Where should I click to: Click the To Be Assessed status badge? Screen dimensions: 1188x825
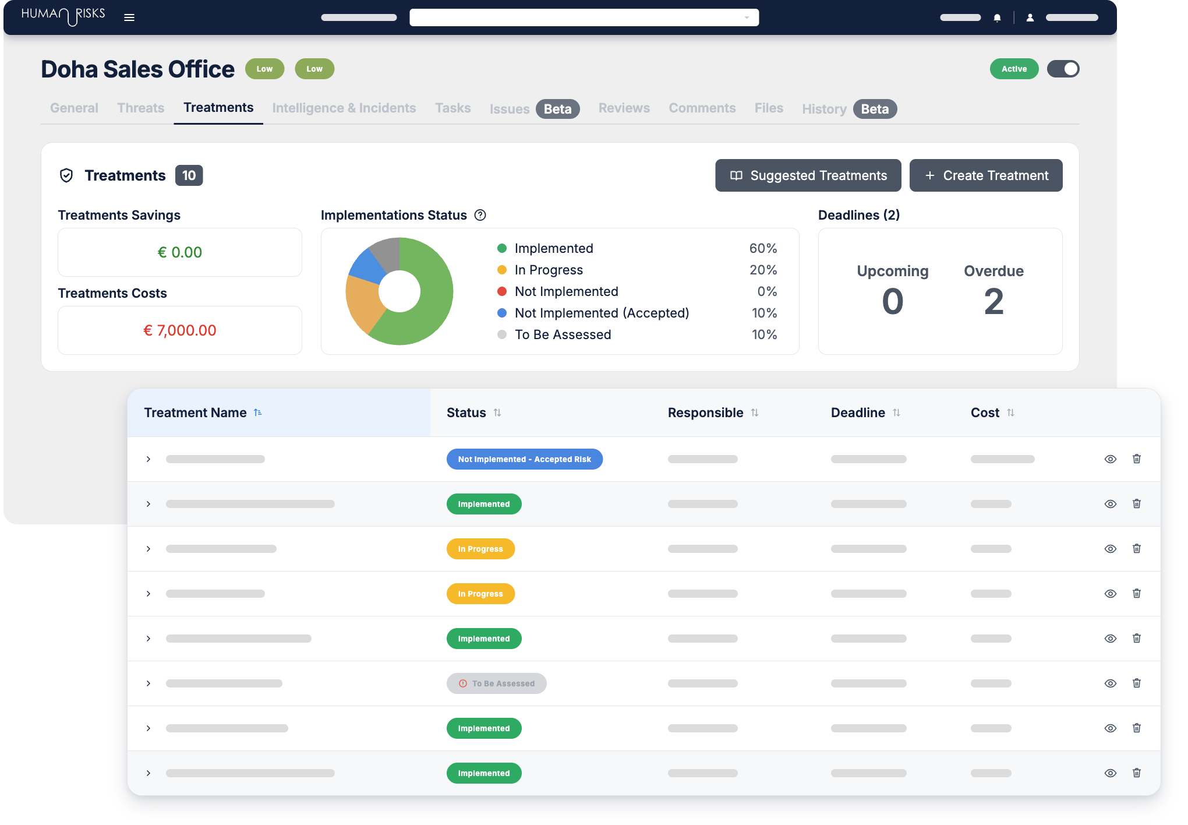(x=497, y=683)
